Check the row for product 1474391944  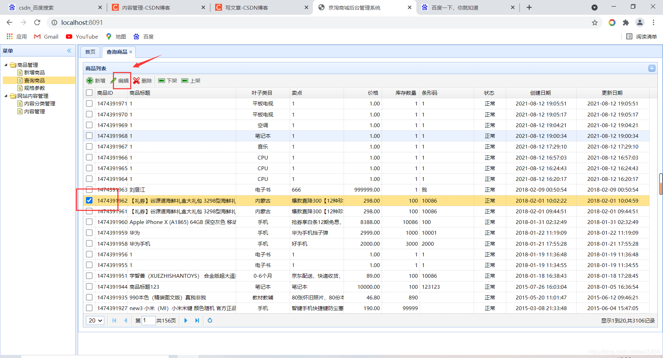pyautogui.click(x=89, y=286)
